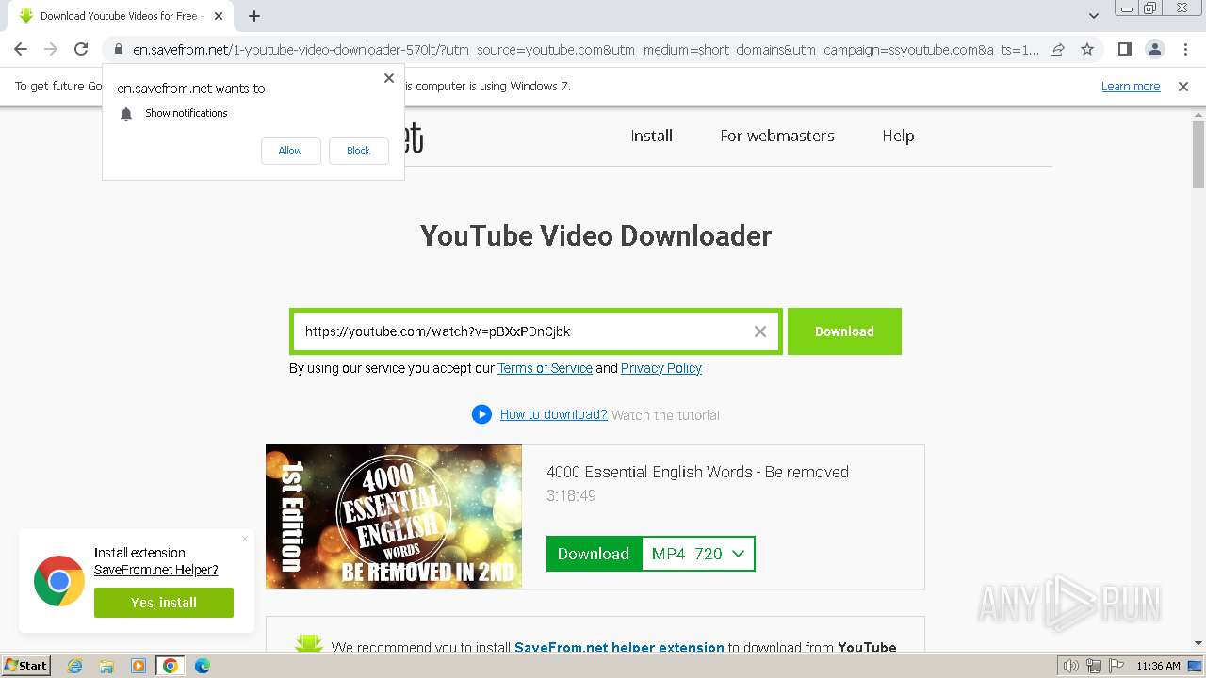This screenshot has height=678, width=1206.
Task: Open Windows Media Player from taskbar
Action: [x=139, y=666]
